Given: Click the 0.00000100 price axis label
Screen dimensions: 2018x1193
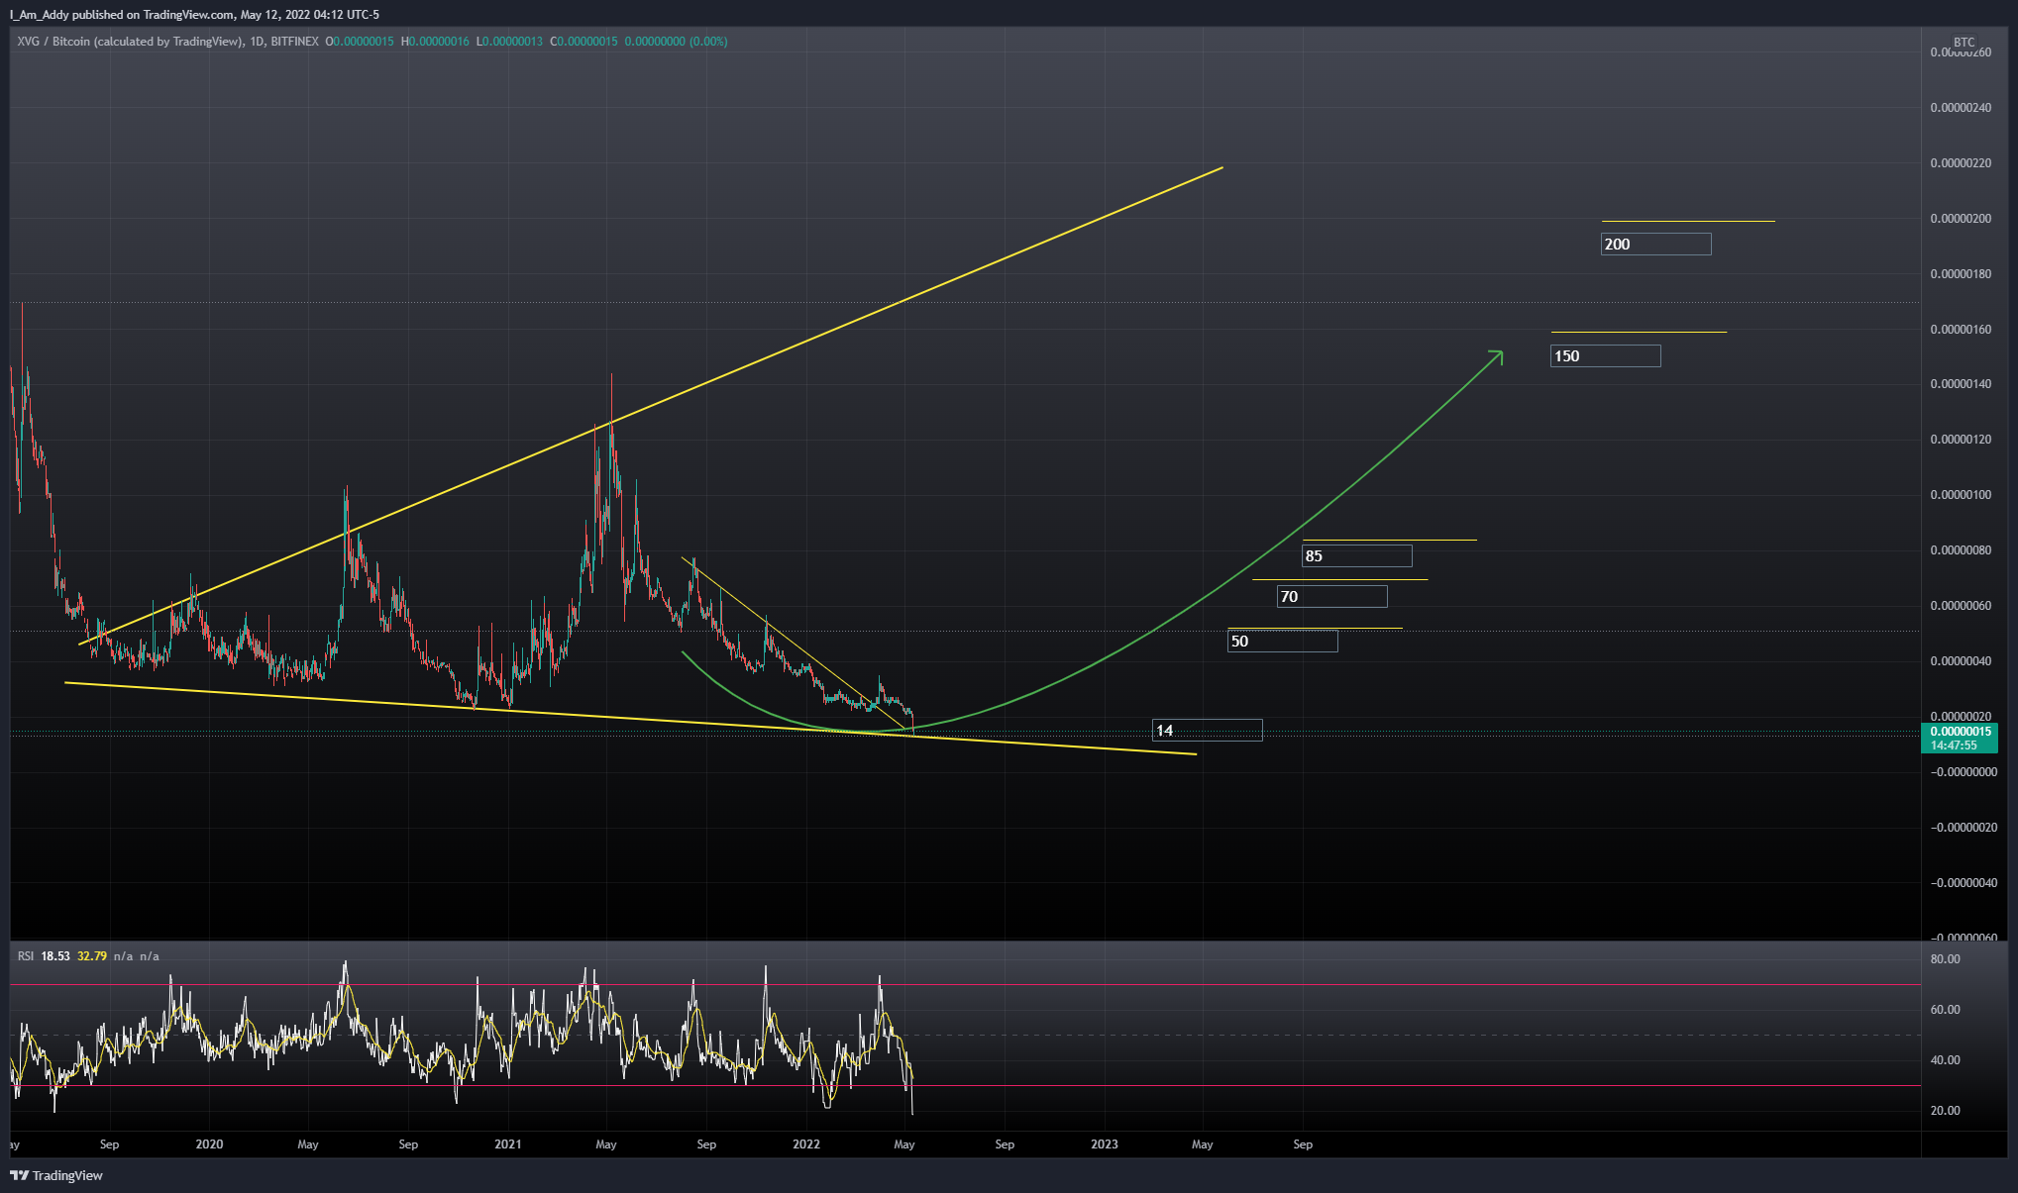Looking at the screenshot, I should 1961,495.
